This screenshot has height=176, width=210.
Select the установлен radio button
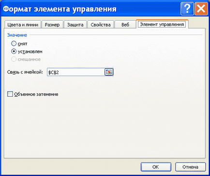pyautogui.click(x=14, y=51)
